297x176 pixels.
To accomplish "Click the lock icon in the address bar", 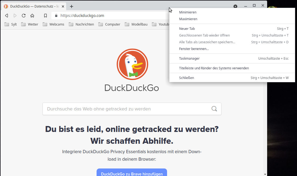I will click(56, 16).
